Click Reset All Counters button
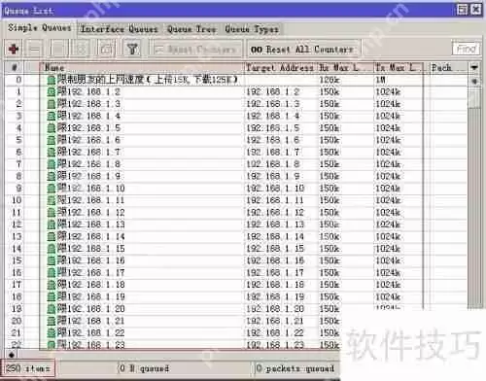This screenshot has height=381, width=486. (x=302, y=50)
